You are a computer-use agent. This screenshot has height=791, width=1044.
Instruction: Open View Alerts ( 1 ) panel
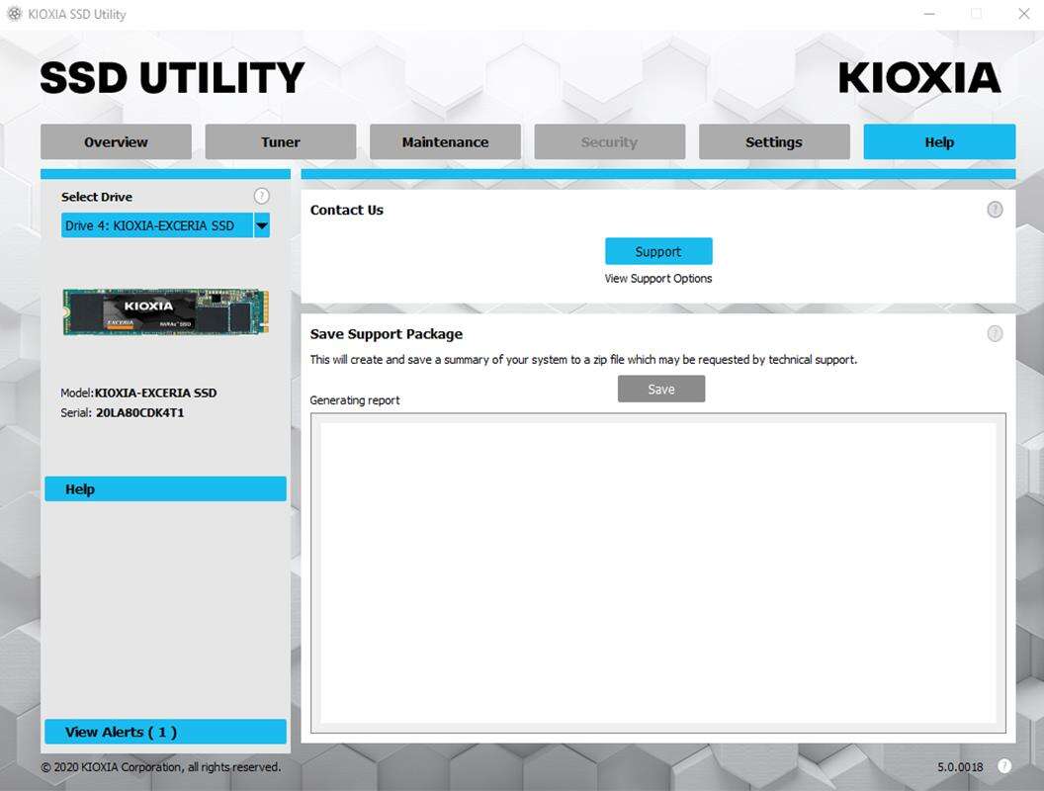point(165,732)
